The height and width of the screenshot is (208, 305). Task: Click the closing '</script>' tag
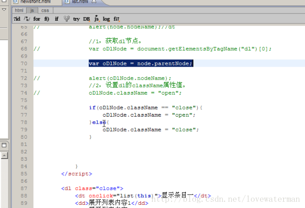tap(77, 174)
